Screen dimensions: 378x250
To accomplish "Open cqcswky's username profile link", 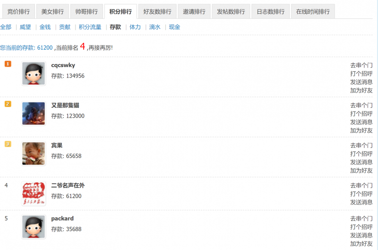I will tap(63, 65).
